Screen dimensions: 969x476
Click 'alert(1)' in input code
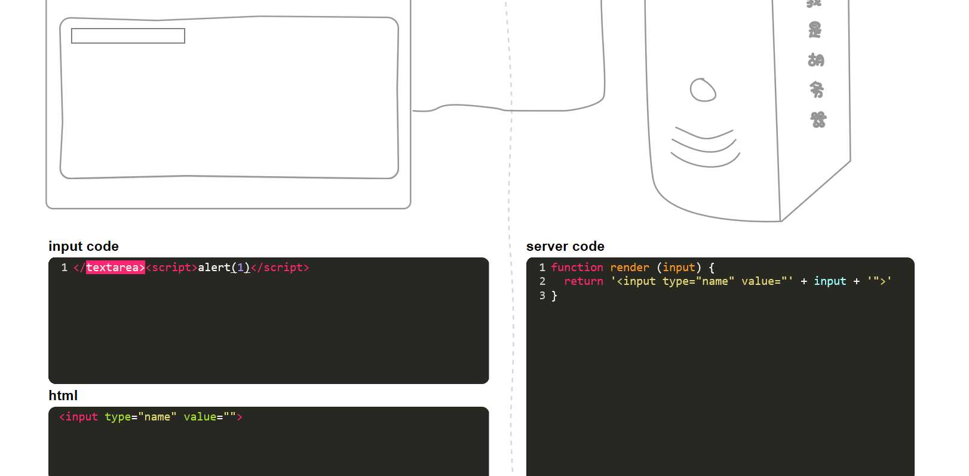[x=224, y=268]
